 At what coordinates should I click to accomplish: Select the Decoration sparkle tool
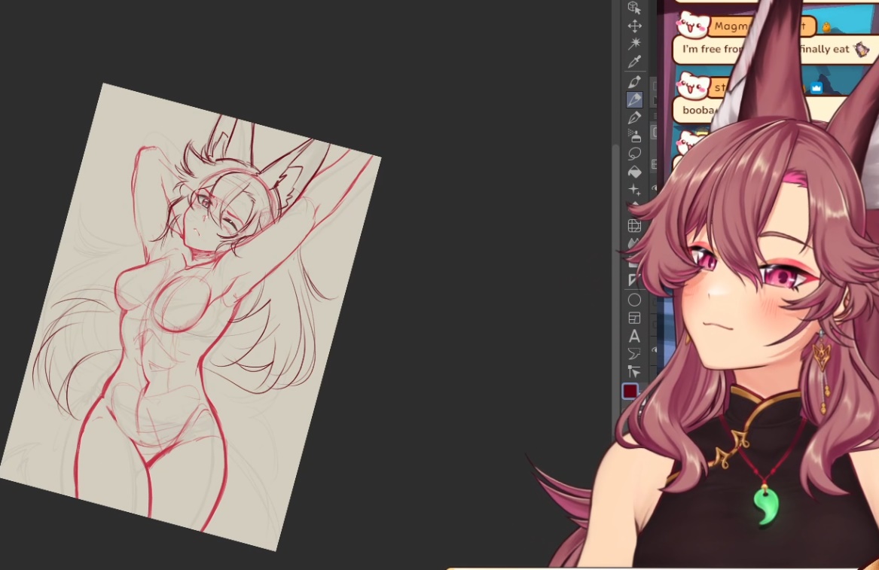635,190
